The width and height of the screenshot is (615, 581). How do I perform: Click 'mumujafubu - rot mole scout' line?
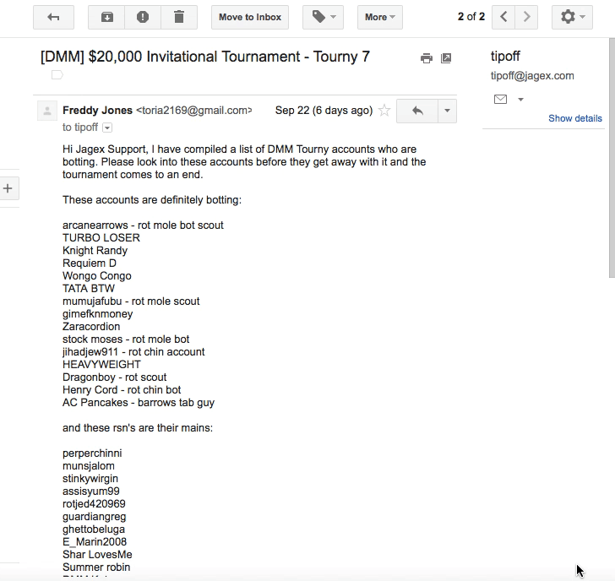131,301
